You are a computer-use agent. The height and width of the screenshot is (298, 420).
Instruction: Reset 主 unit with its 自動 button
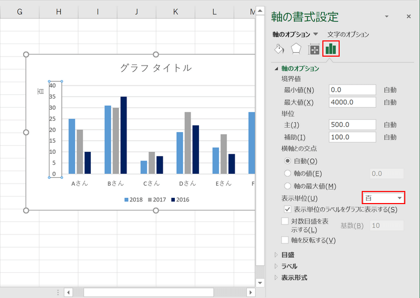(390, 125)
